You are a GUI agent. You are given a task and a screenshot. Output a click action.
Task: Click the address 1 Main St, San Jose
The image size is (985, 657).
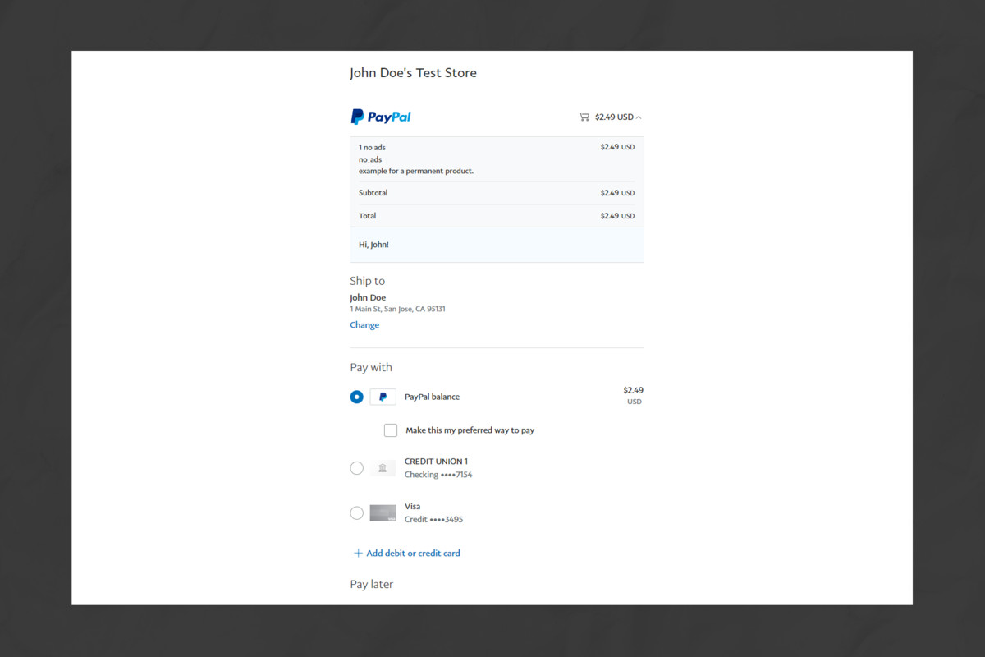[x=397, y=310]
